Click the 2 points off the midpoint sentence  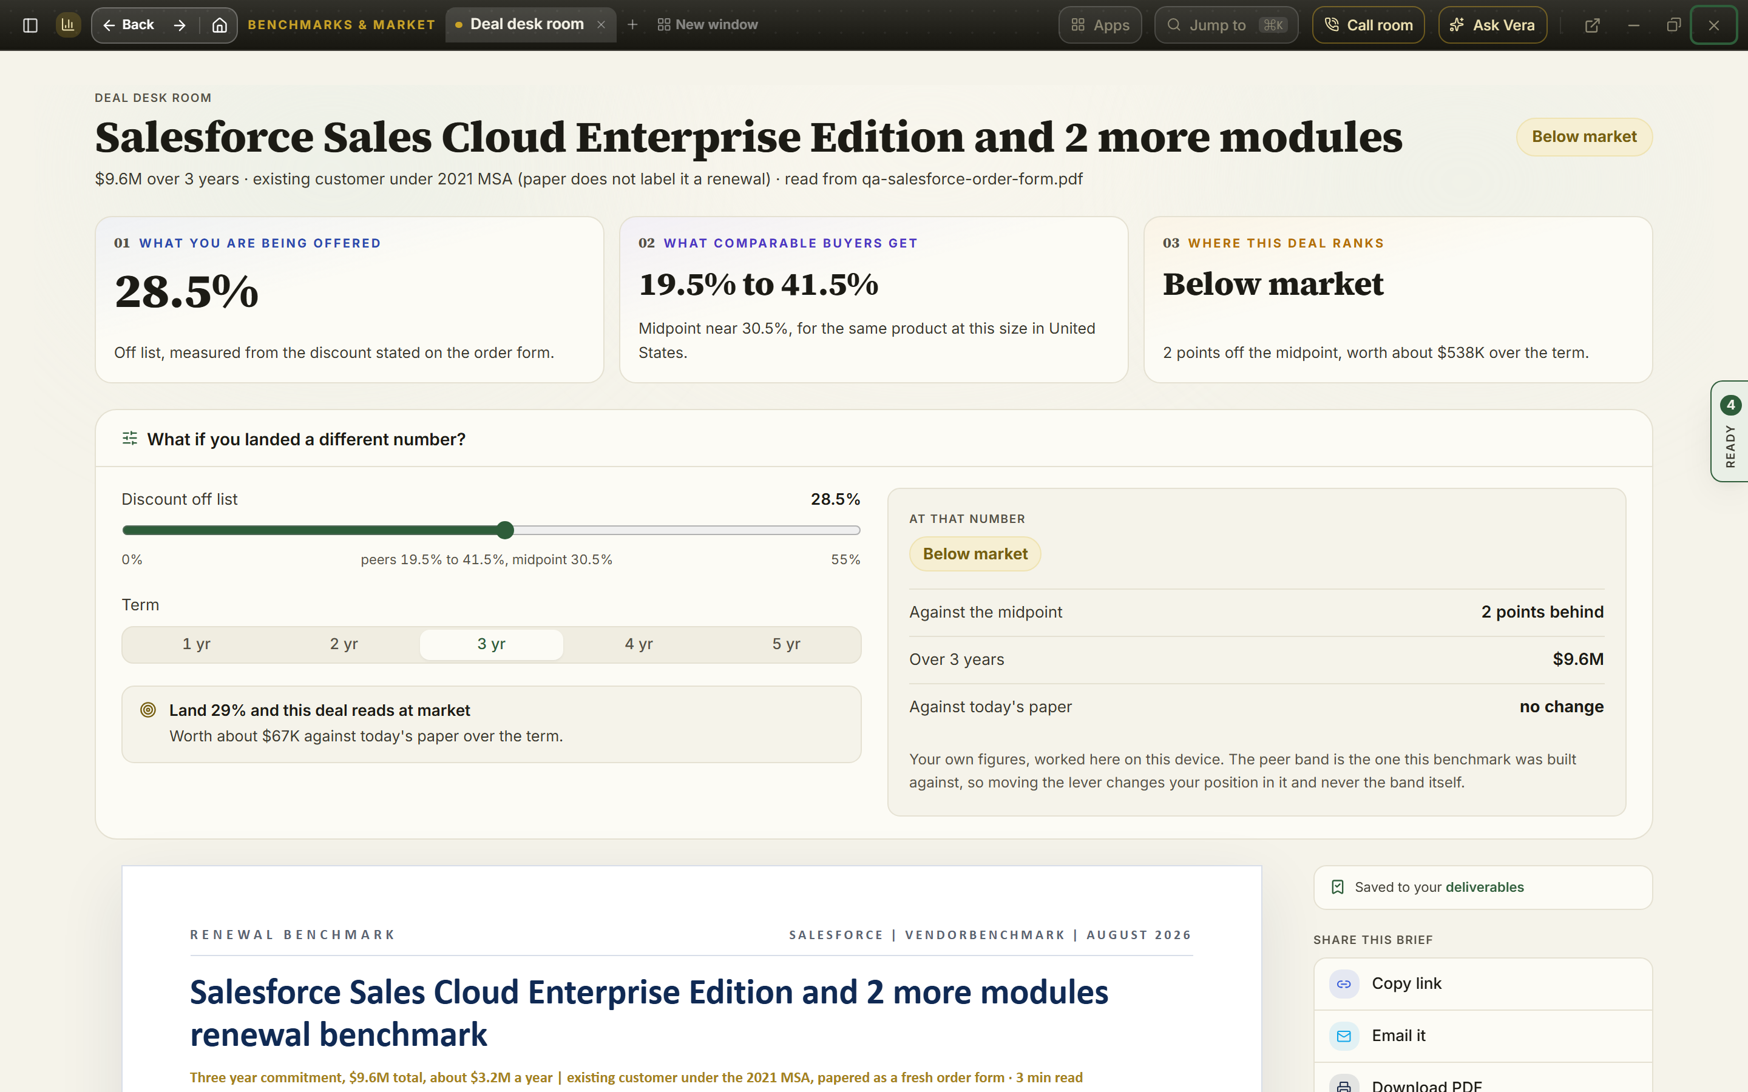point(1375,352)
